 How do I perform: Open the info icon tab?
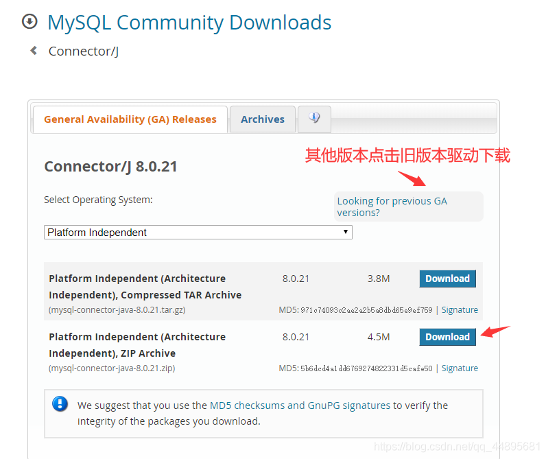315,118
